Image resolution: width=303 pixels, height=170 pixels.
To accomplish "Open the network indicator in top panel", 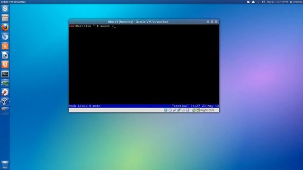I will pos(258,2).
